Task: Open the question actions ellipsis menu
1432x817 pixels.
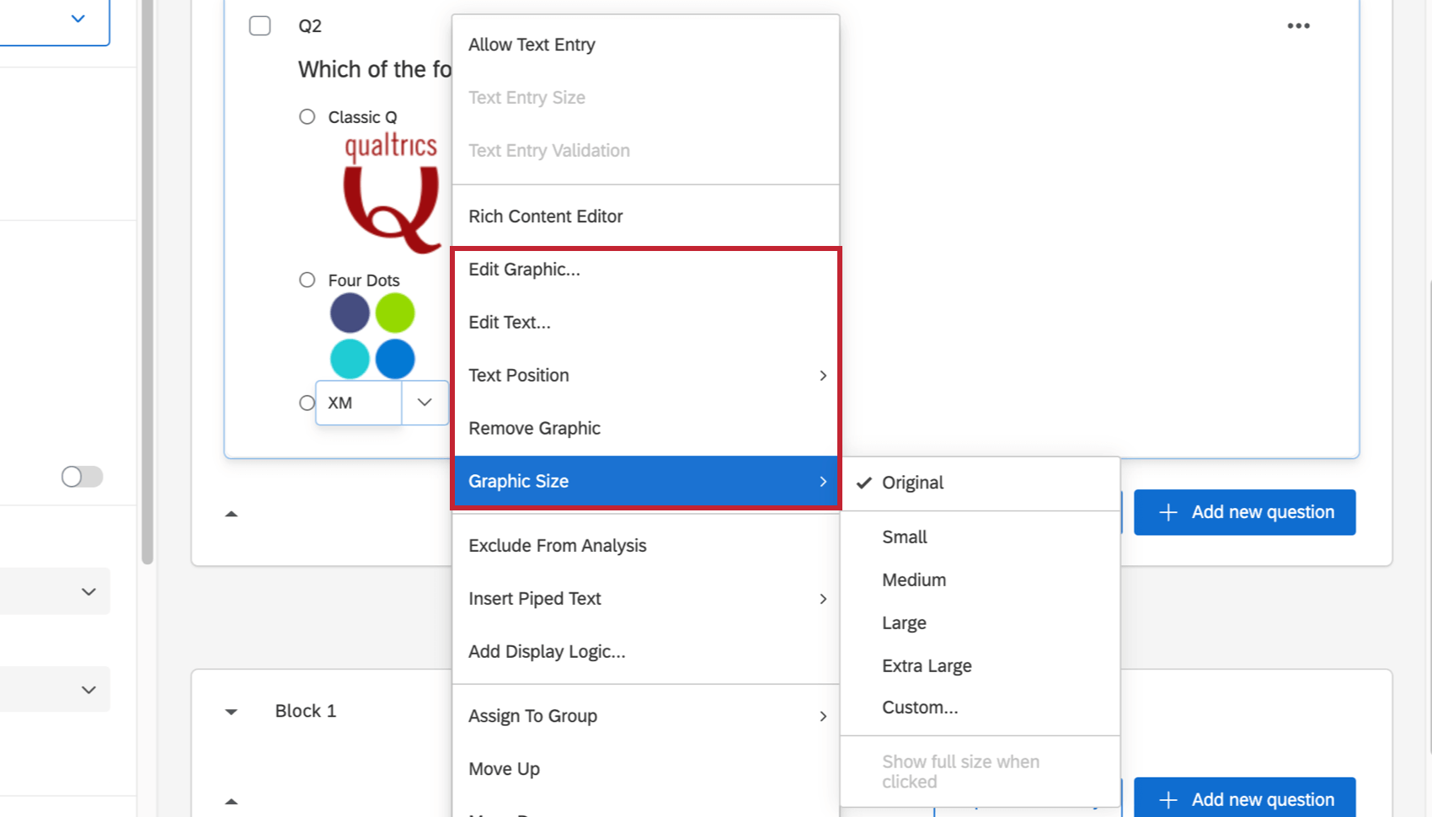Action: pos(1298,26)
